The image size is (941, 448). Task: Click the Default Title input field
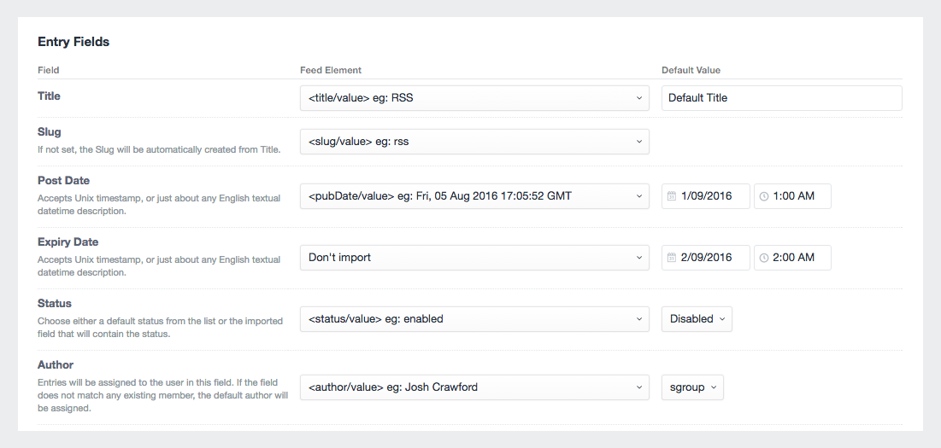pyautogui.click(x=781, y=98)
